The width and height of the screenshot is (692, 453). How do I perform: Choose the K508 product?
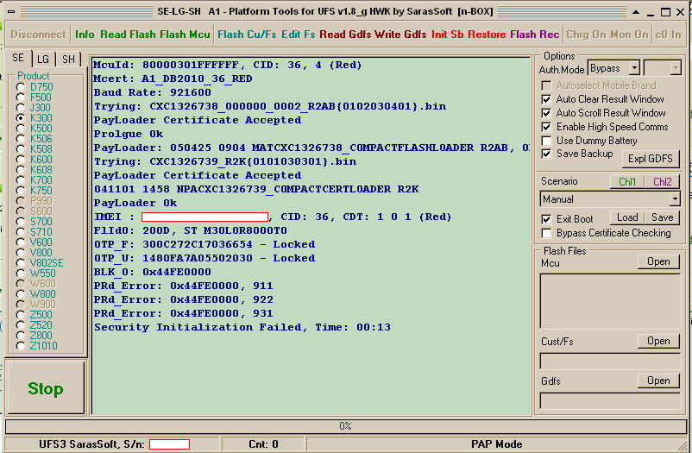coord(21,148)
